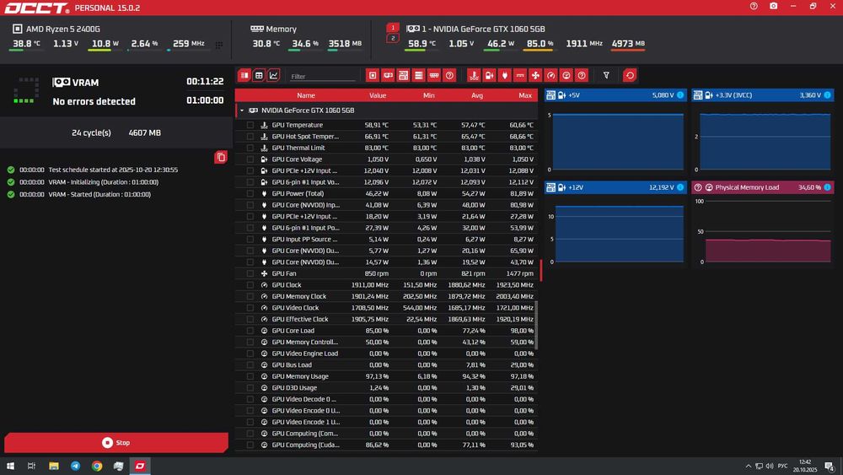
Task: Select GPU 1 in the header selector
Action: [x=393, y=28]
